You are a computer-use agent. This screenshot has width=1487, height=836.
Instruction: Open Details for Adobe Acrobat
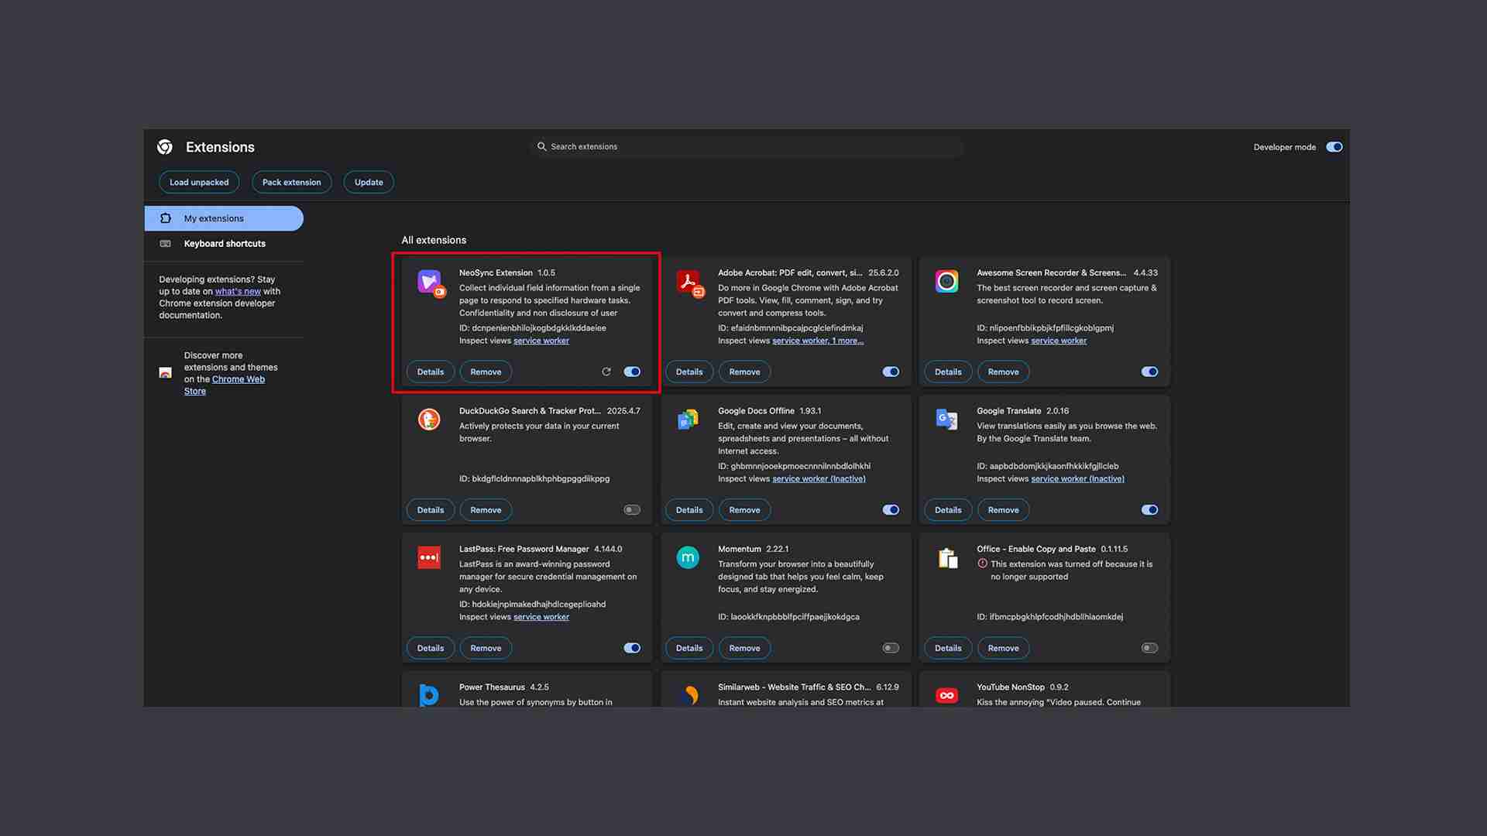point(689,372)
